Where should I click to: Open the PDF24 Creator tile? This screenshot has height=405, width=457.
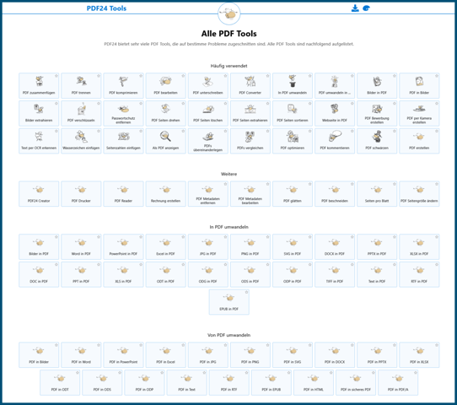pos(39,194)
